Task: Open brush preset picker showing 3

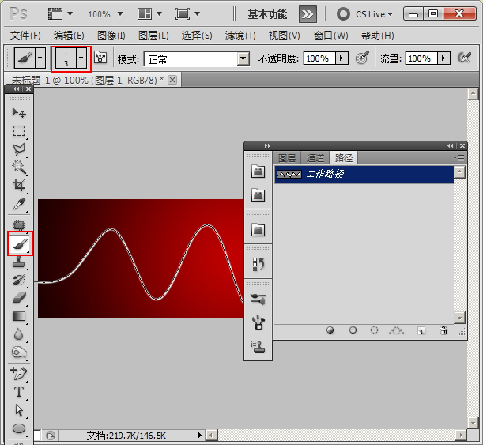Action: click(71, 58)
